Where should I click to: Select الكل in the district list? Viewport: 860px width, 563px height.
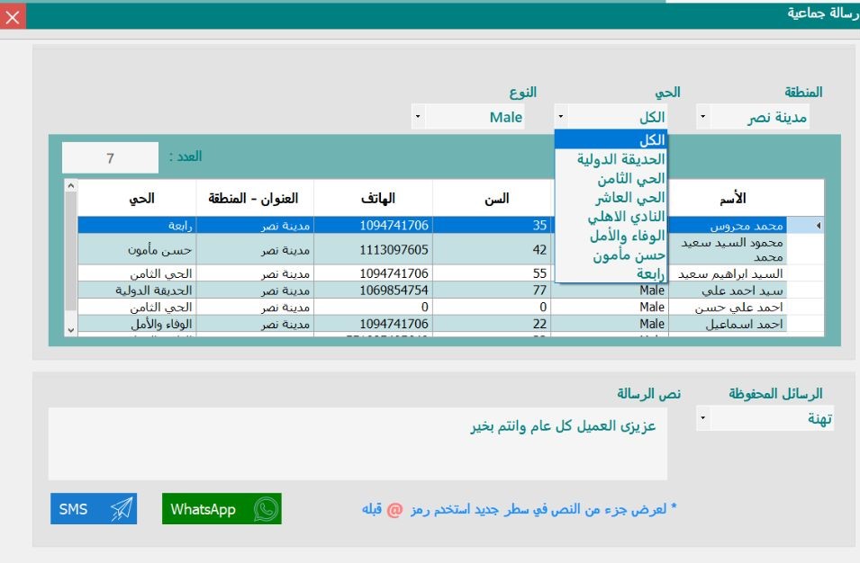click(611, 139)
